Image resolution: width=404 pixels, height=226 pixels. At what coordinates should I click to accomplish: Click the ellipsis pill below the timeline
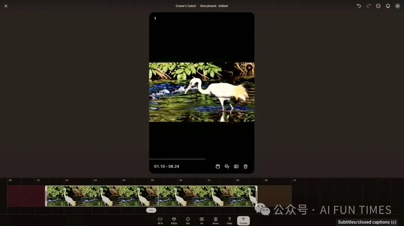tap(151, 210)
